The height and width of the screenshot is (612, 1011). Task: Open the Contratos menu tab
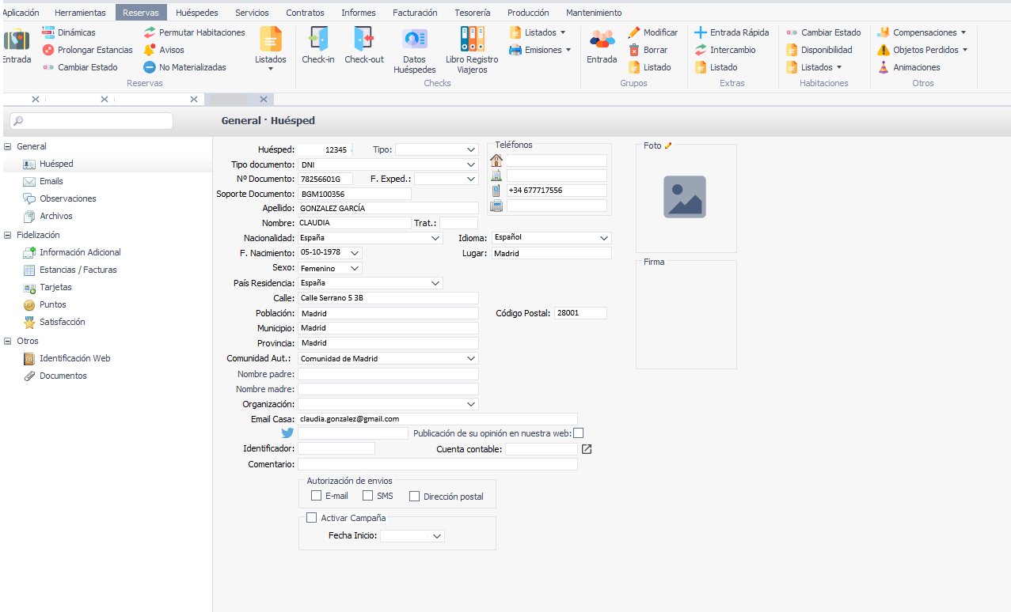coord(305,13)
